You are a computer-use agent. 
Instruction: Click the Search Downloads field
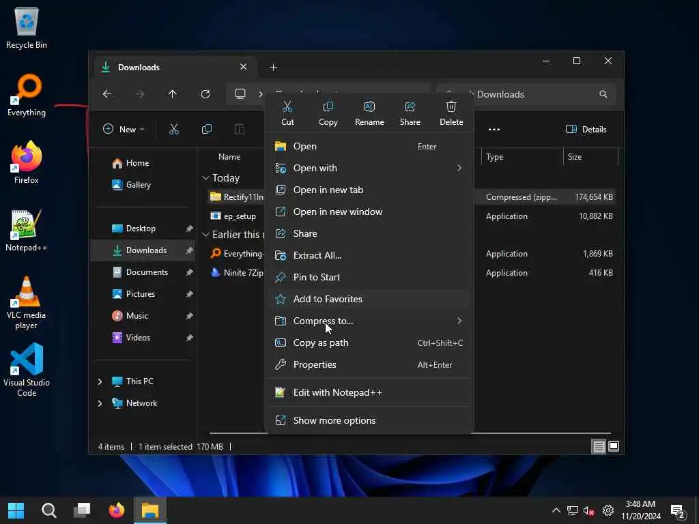(526, 94)
